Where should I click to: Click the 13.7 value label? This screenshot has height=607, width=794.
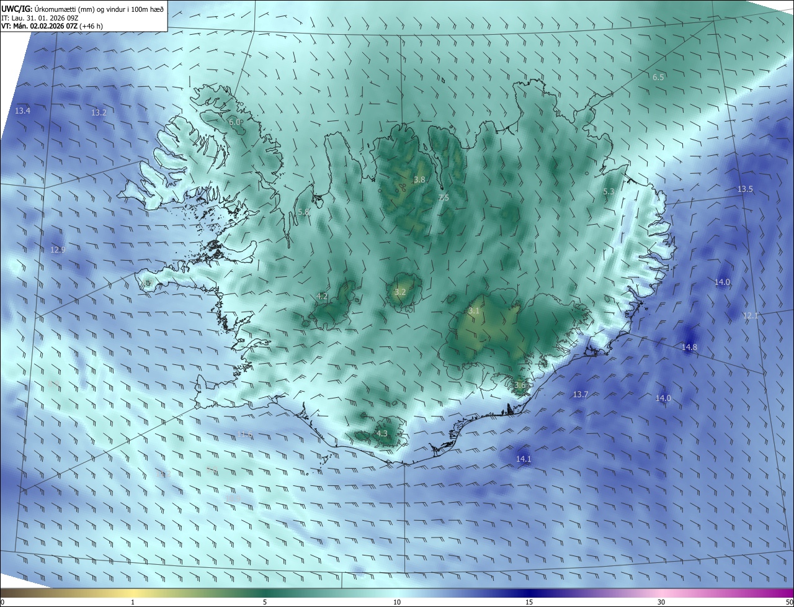pyautogui.click(x=580, y=394)
